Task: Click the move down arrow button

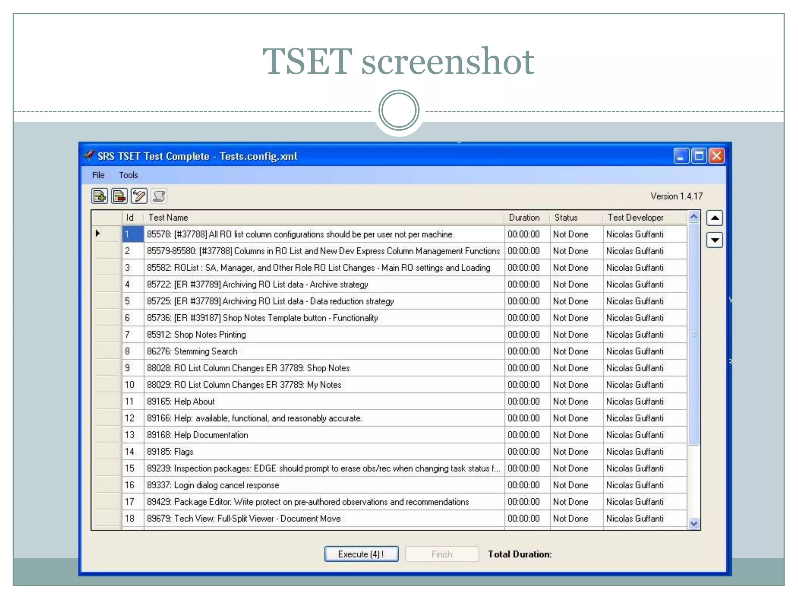Action: [715, 240]
